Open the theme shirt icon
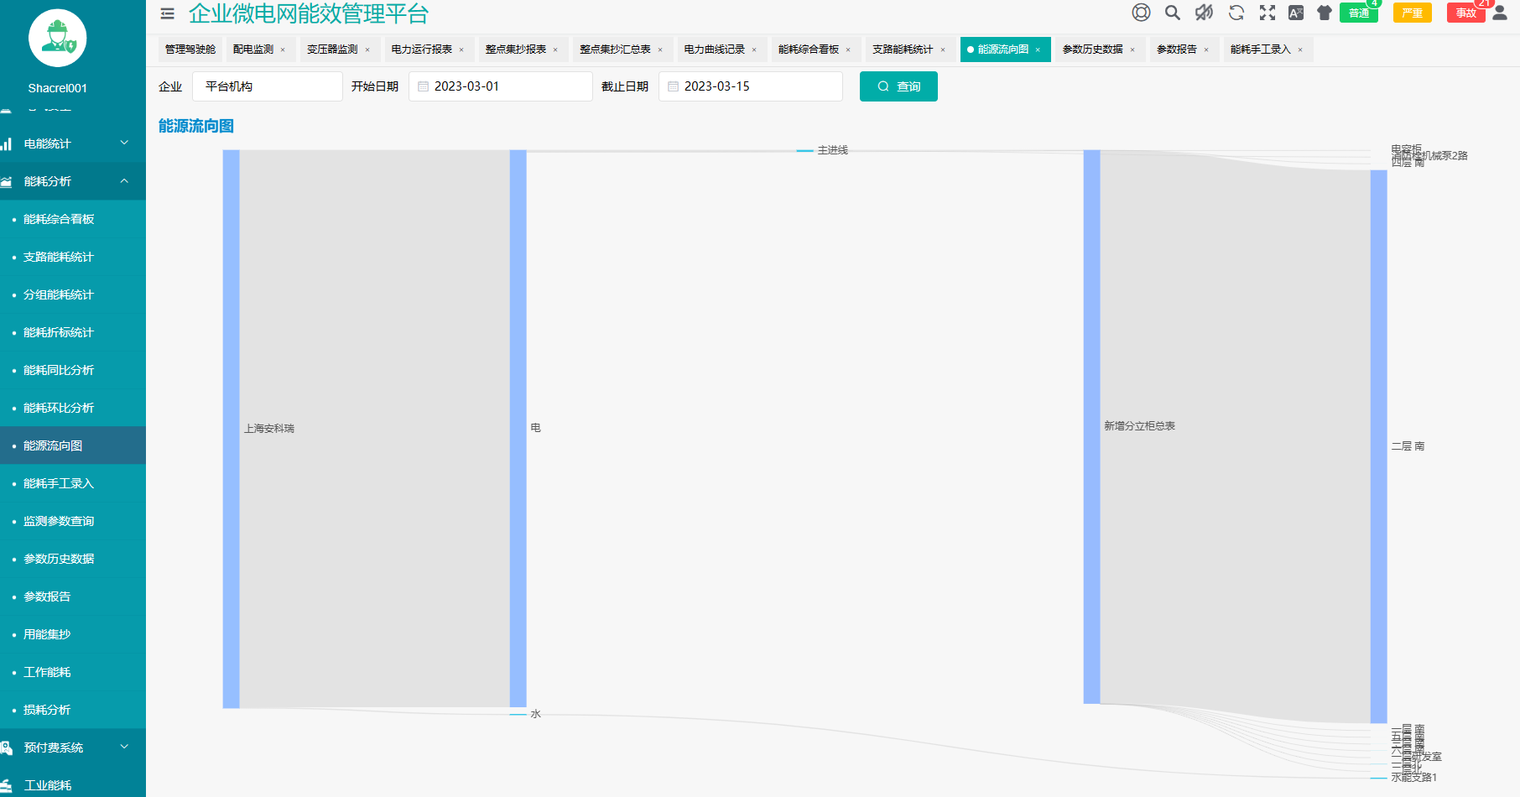 1325,13
